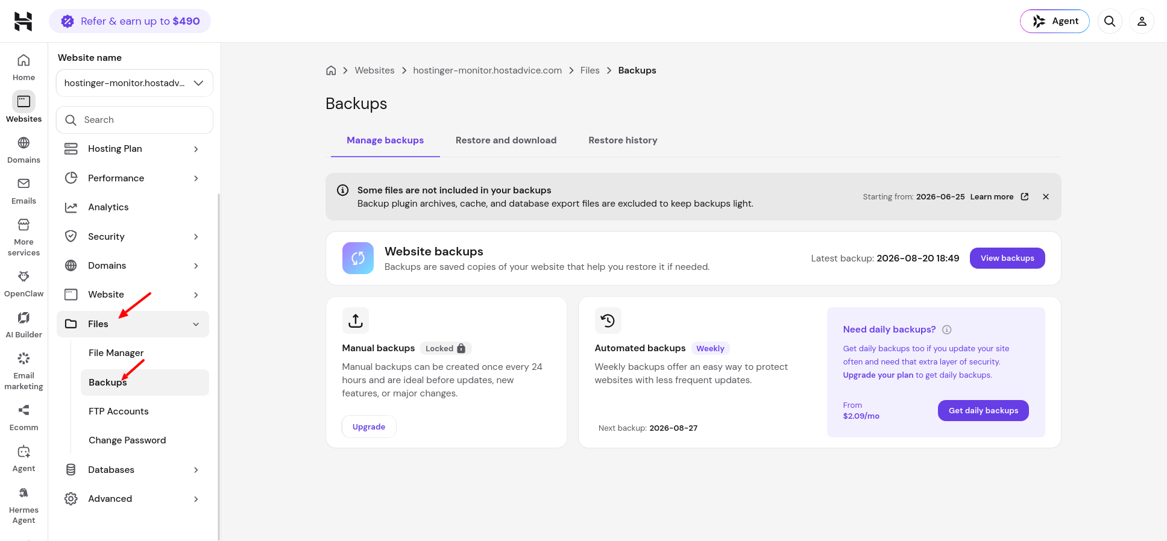Click hostinger-monitor.hostadvice.com breadcrumb
The image size is (1167, 541).
(x=487, y=70)
